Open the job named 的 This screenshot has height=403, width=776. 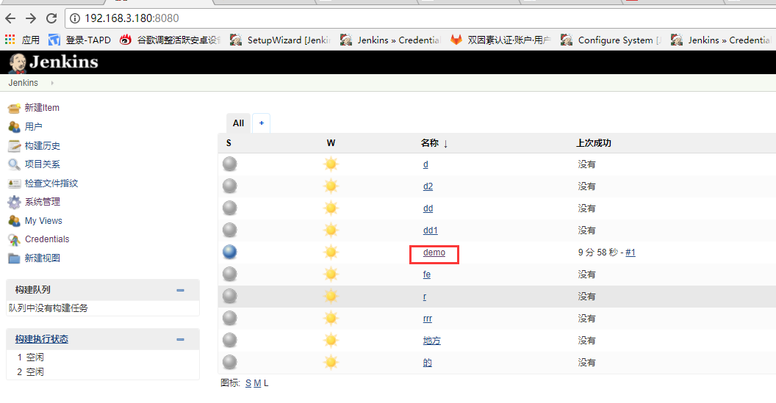(x=427, y=363)
